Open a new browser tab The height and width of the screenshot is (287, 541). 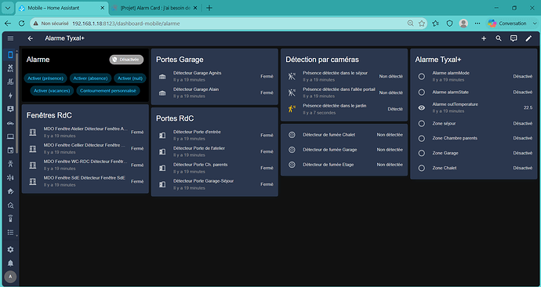pyautogui.click(x=209, y=8)
